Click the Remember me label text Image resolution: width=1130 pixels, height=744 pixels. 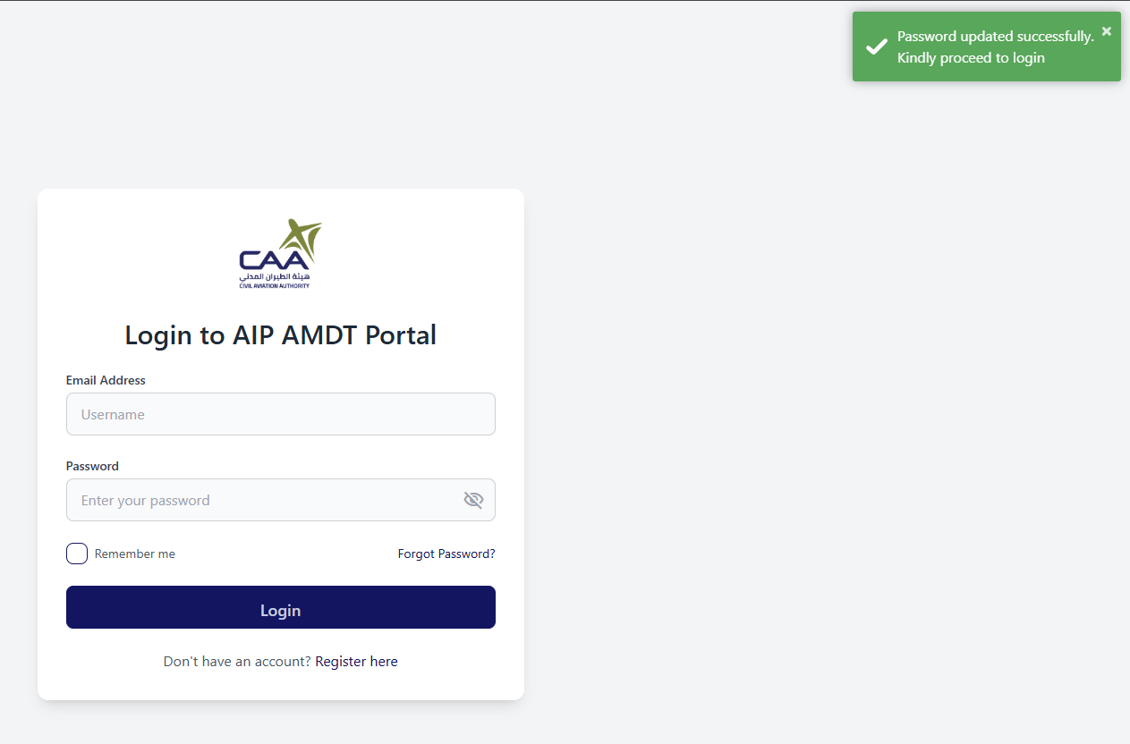point(135,554)
